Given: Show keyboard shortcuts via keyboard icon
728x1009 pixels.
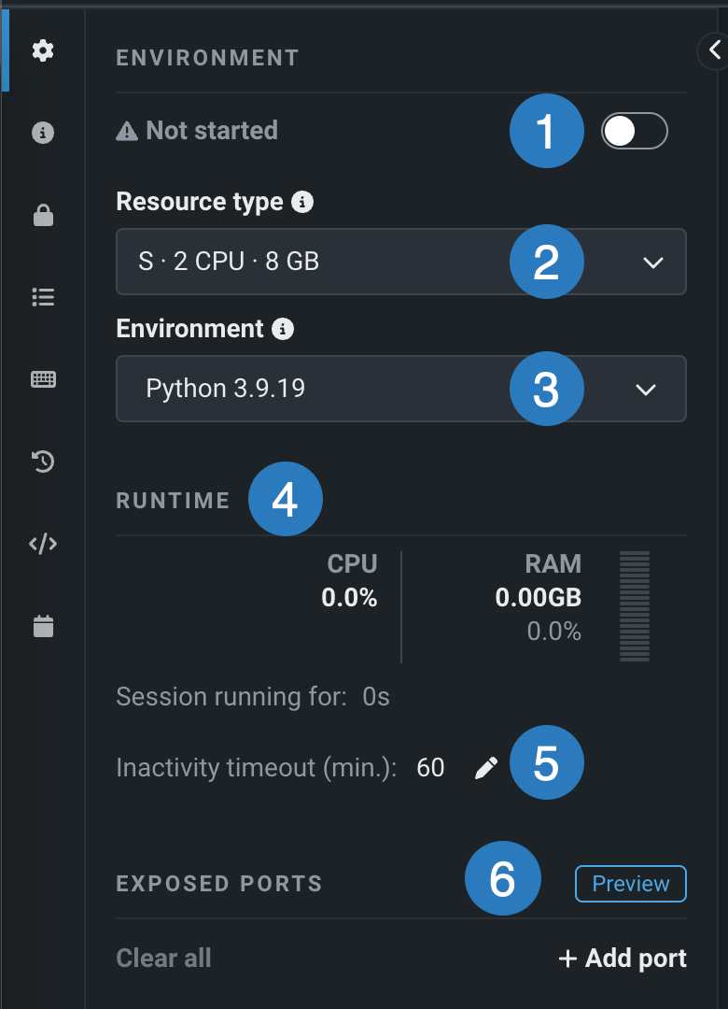Looking at the screenshot, I should click(43, 379).
